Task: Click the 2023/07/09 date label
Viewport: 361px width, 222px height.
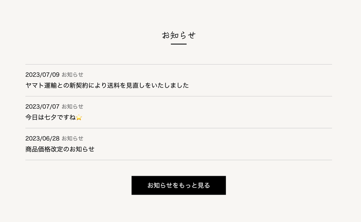Action: [x=42, y=74]
